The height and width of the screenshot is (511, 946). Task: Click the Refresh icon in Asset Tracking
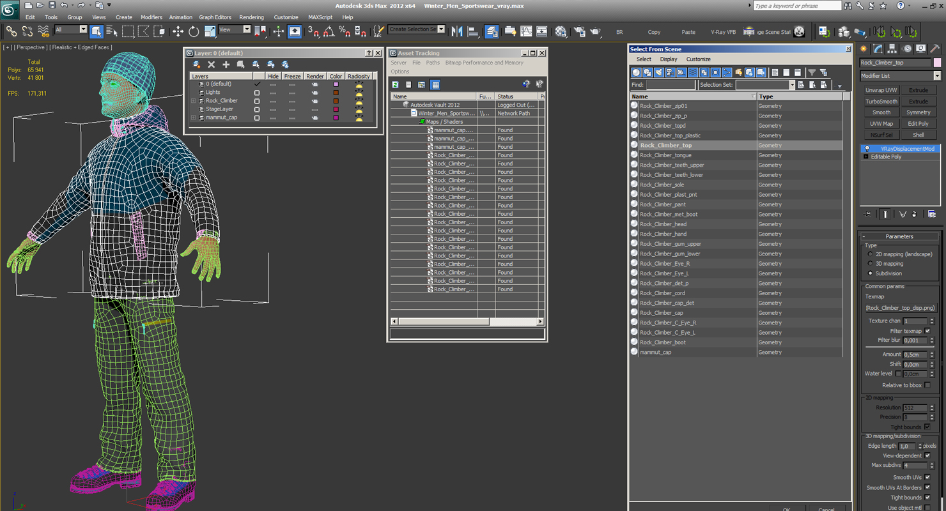[x=396, y=84]
